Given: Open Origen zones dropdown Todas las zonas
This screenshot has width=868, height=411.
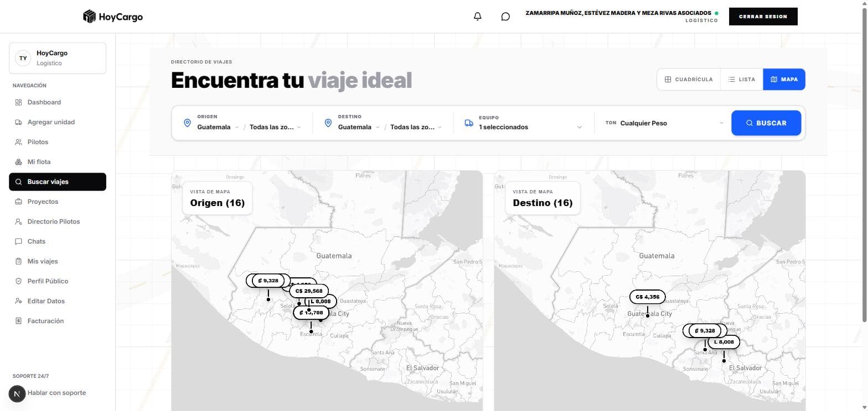Looking at the screenshot, I should click(275, 127).
